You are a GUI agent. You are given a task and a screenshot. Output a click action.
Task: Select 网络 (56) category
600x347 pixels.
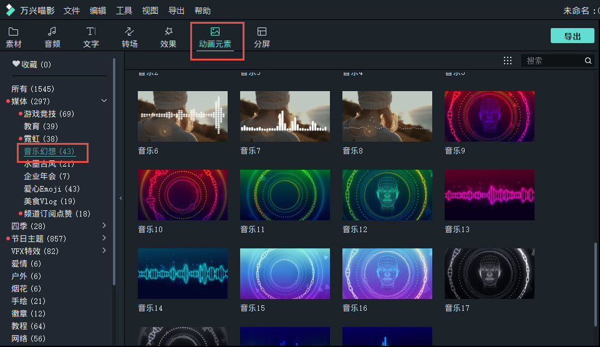pyautogui.click(x=28, y=338)
